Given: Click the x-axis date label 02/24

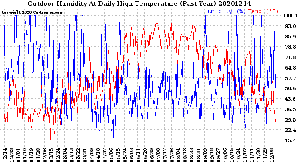Looking at the screenshot, I should tap(58, 155).
